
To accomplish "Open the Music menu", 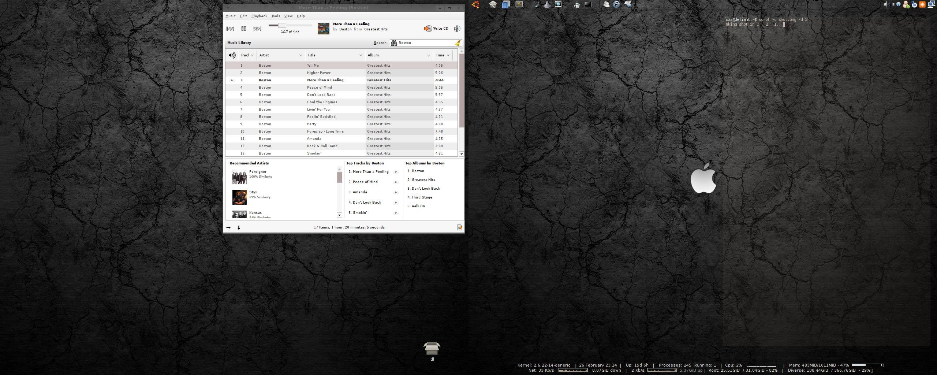I will coord(230,16).
